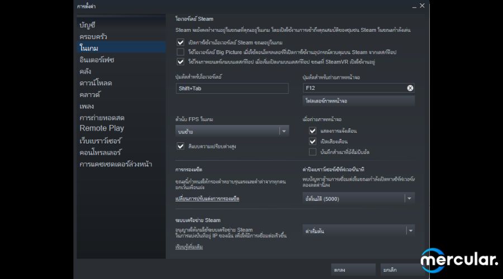Select ดาวน์โหลด in the settings sidebar
The height and width of the screenshot is (279, 503).
tap(96, 83)
